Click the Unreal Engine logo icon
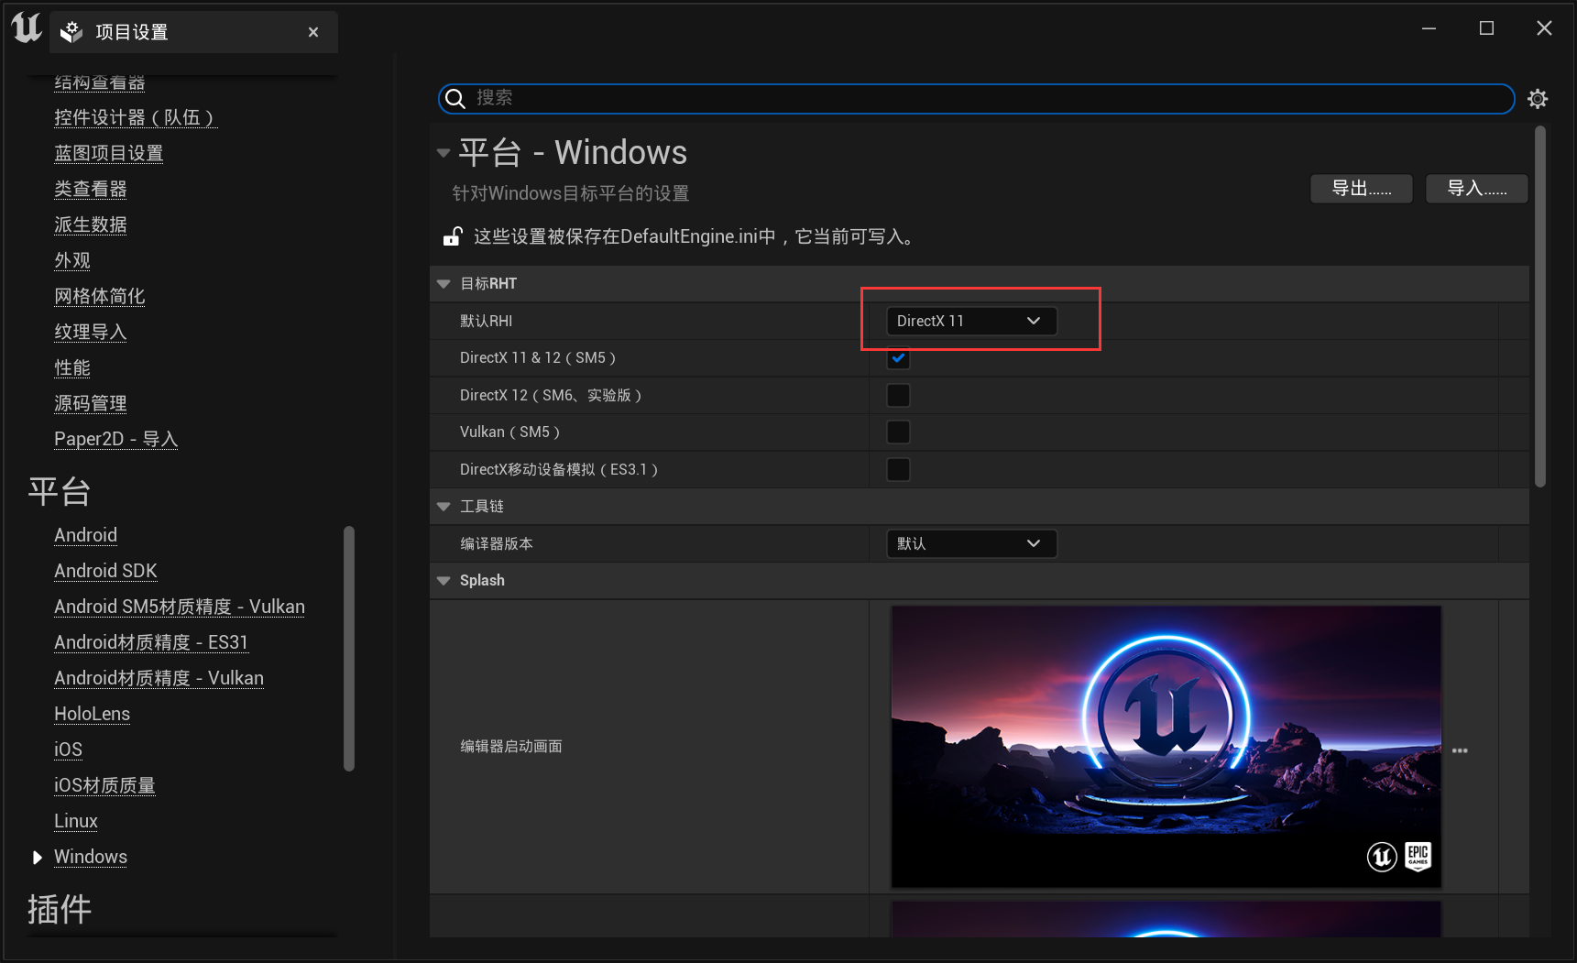This screenshot has width=1577, height=963. (27, 28)
